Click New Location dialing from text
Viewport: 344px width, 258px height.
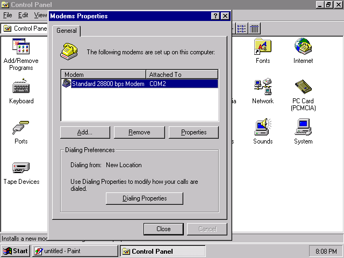pyautogui.click(x=124, y=165)
